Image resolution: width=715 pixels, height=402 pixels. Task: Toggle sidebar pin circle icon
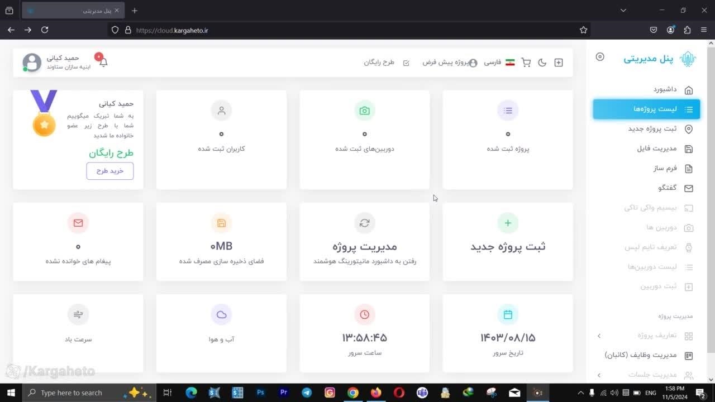(600, 57)
